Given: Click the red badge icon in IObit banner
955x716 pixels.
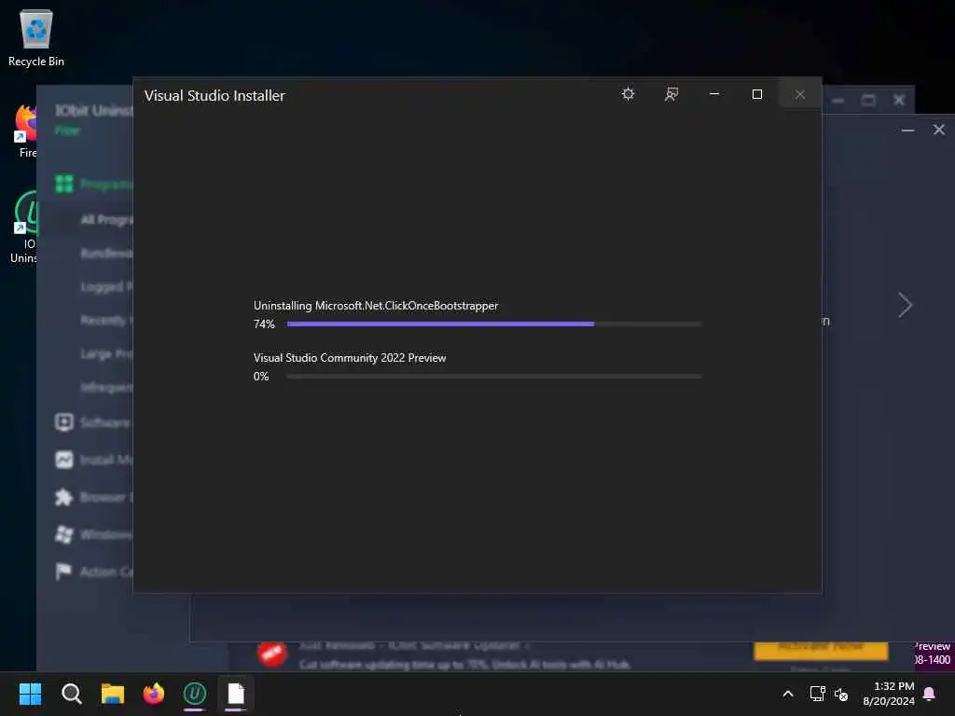Looking at the screenshot, I should [272, 654].
